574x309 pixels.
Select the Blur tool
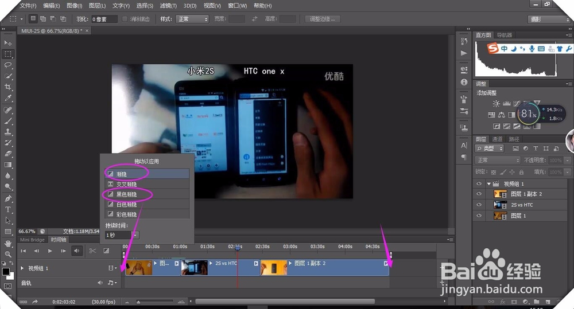tap(7, 175)
